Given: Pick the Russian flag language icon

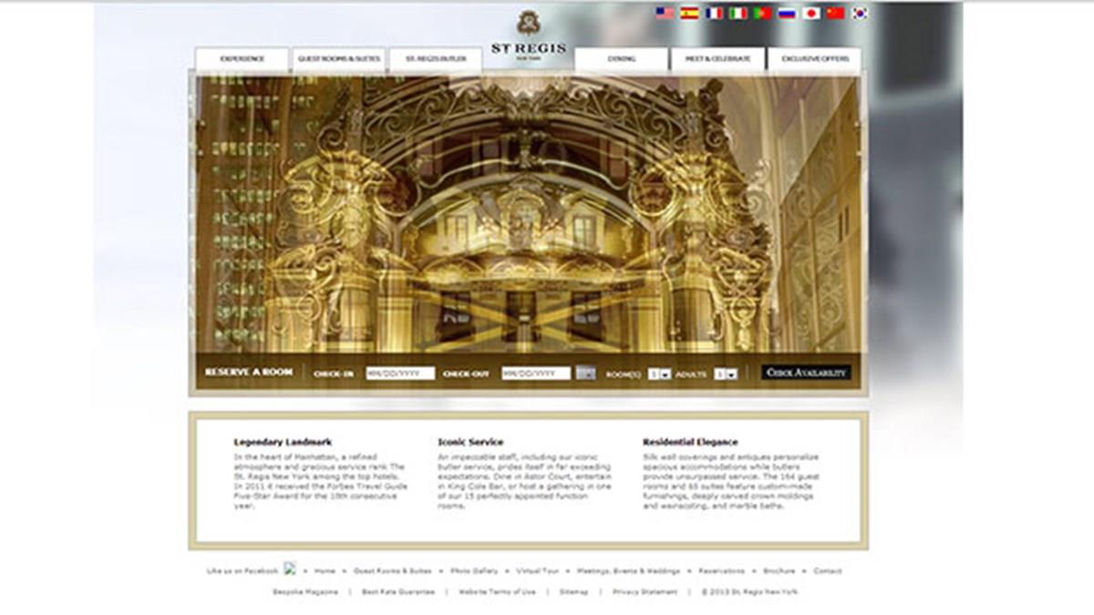Looking at the screenshot, I should 787,13.
